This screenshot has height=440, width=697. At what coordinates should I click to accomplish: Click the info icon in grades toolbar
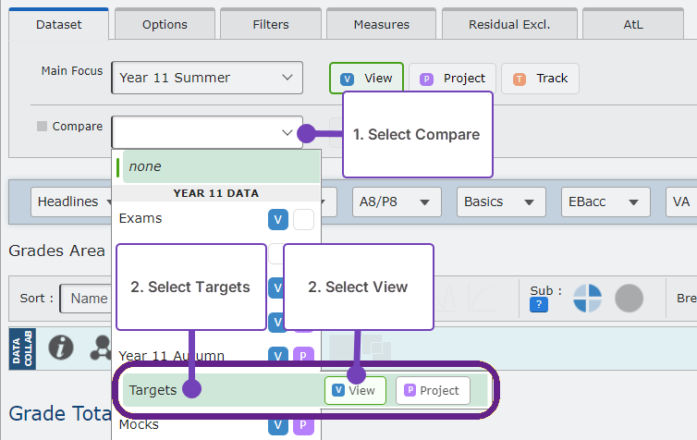point(61,347)
